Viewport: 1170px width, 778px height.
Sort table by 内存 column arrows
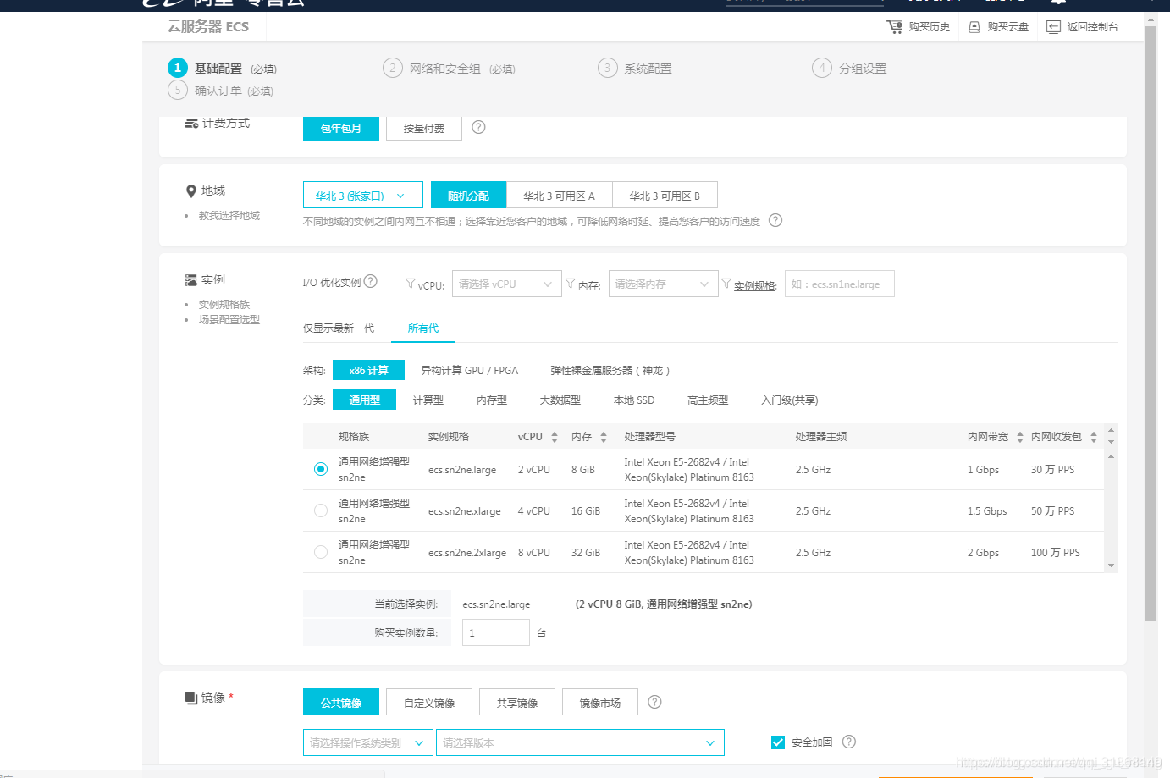click(604, 437)
